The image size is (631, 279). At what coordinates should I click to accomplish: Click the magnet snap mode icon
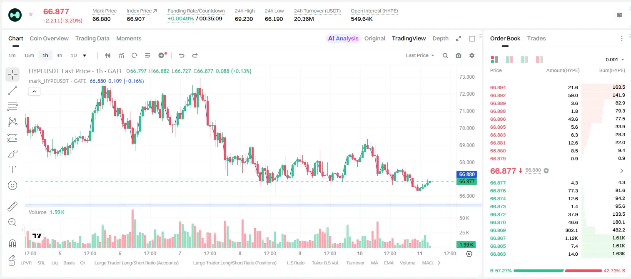(x=12, y=243)
